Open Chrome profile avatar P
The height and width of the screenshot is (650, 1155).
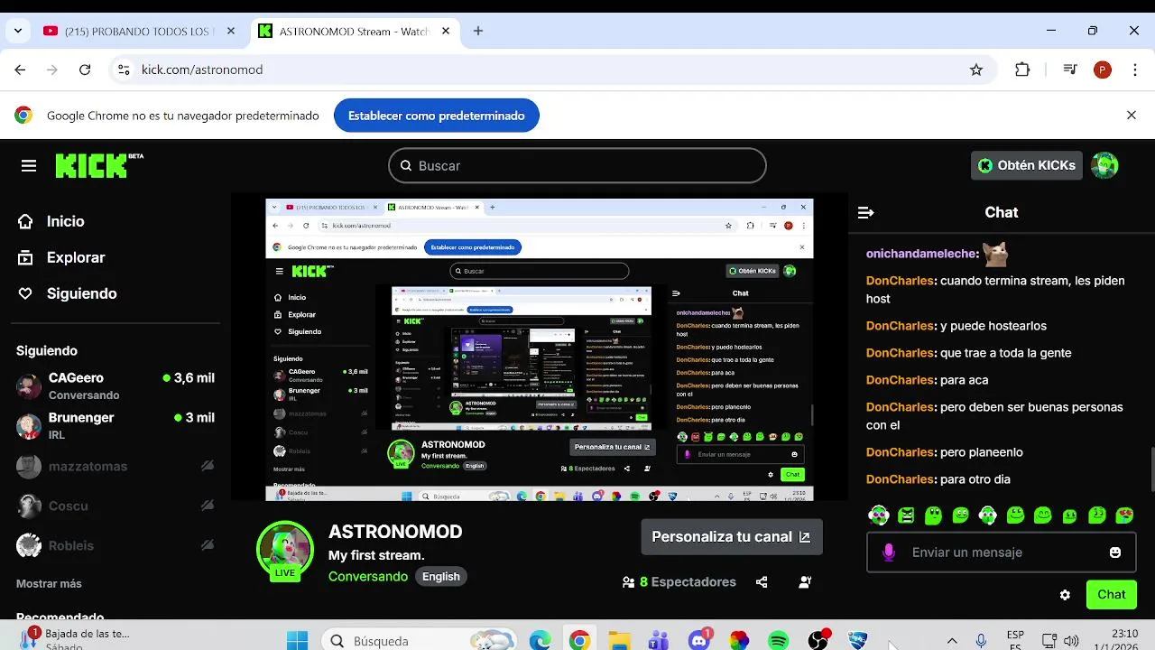click(x=1102, y=70)
